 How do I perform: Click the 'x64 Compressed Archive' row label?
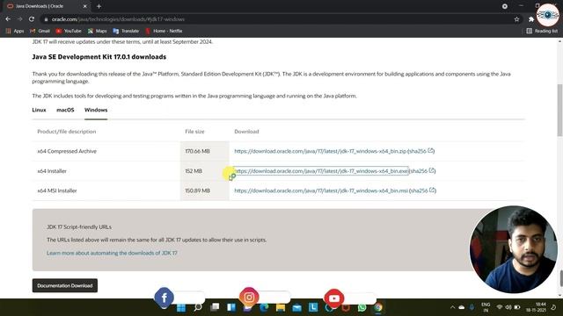(x=67, y=151)
